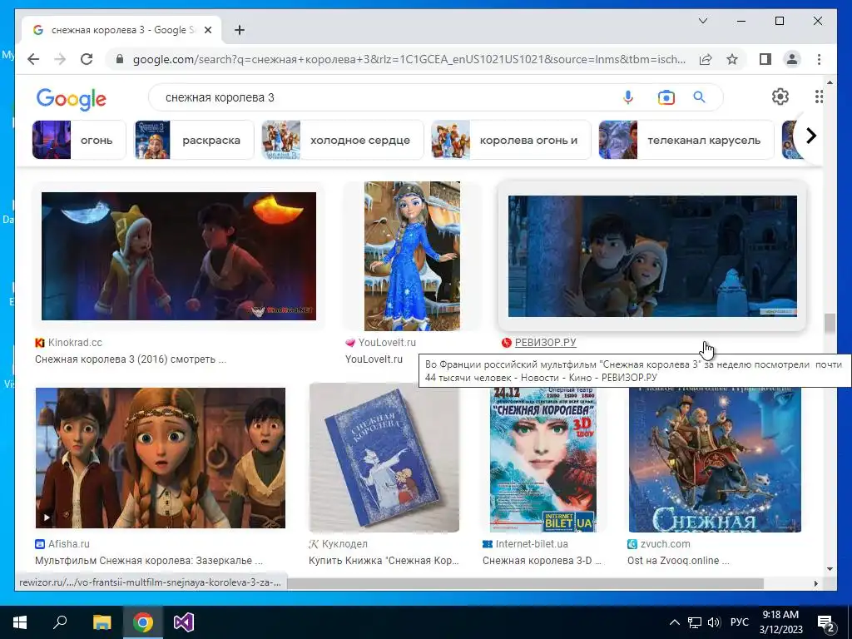Switch the РУС input language
Viewport: 852px width, 639px height.
click(x=739, y=622)
